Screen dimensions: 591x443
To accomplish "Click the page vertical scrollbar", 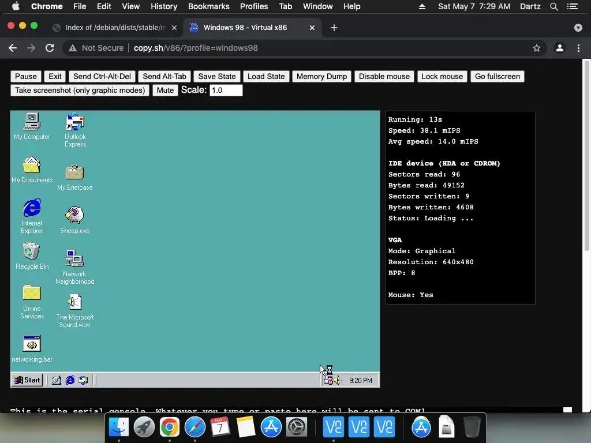I will (x=586, y=156).
